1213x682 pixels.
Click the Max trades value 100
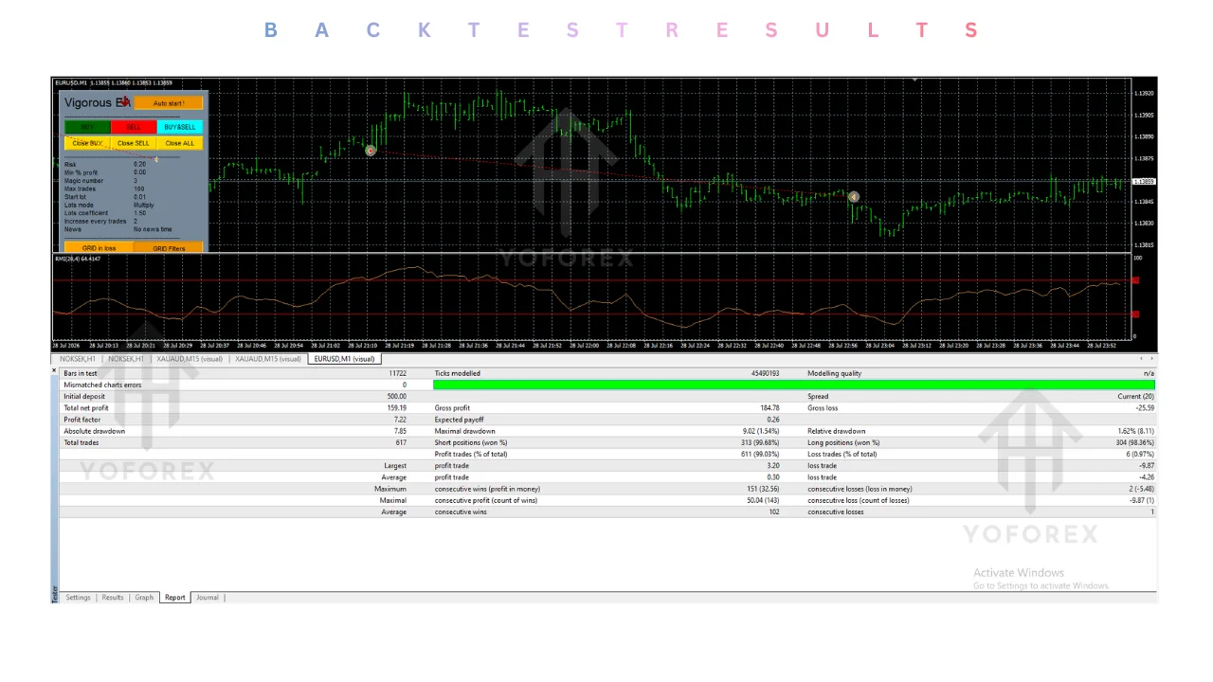pos(138,188)
